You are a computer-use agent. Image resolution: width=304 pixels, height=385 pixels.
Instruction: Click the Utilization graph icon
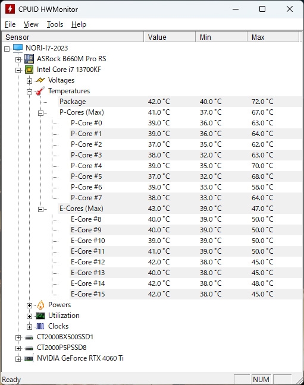40,315
